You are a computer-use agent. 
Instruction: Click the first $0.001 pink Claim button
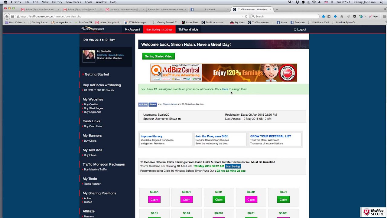pyautogui.click(x=154, y=200)
